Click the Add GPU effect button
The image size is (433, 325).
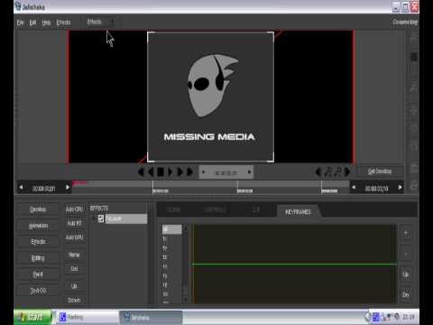coord(74,237)
